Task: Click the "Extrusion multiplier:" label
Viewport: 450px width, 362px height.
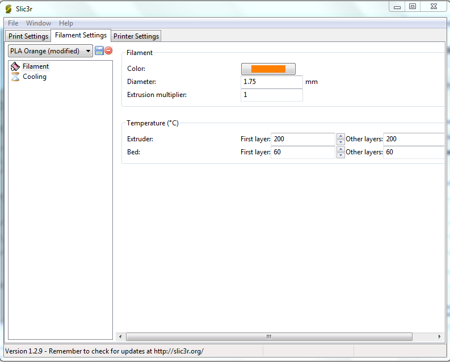Action: (x=157, y=95)
